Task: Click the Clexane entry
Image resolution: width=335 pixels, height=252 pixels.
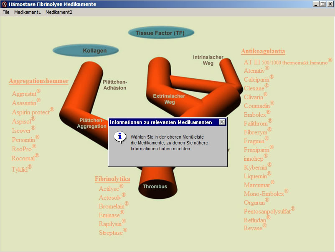Action: pyautogui.click(x=256, y=88)
